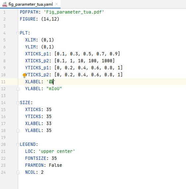Click the XTICKS_p1 key
The image size is (186, 189).
[37, 54]
